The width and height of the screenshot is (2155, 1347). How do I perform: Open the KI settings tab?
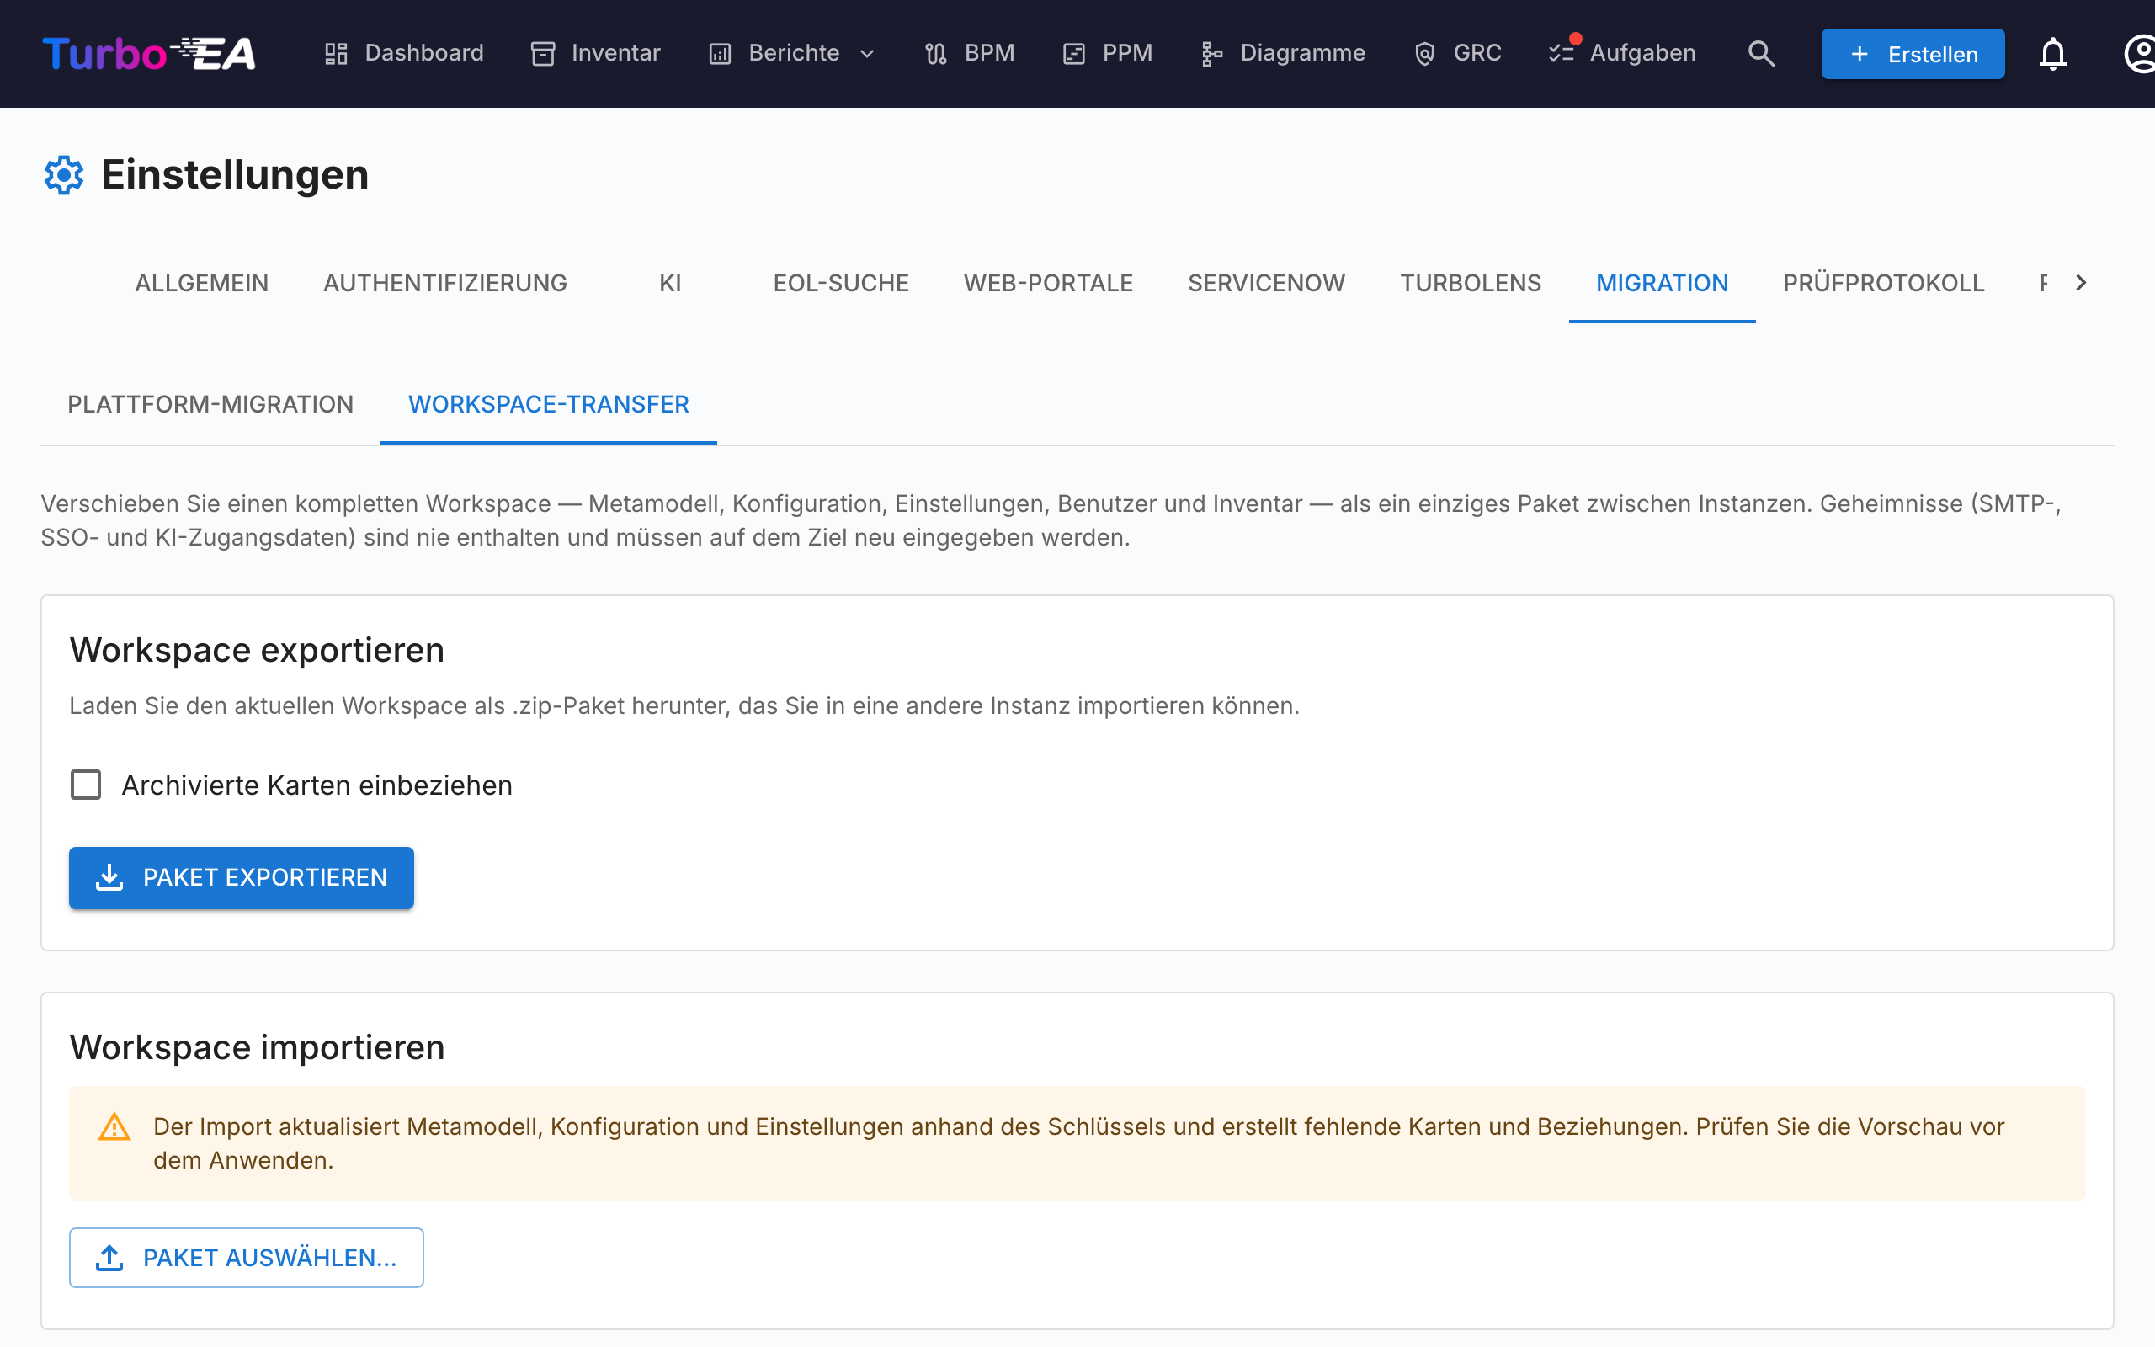671,284
